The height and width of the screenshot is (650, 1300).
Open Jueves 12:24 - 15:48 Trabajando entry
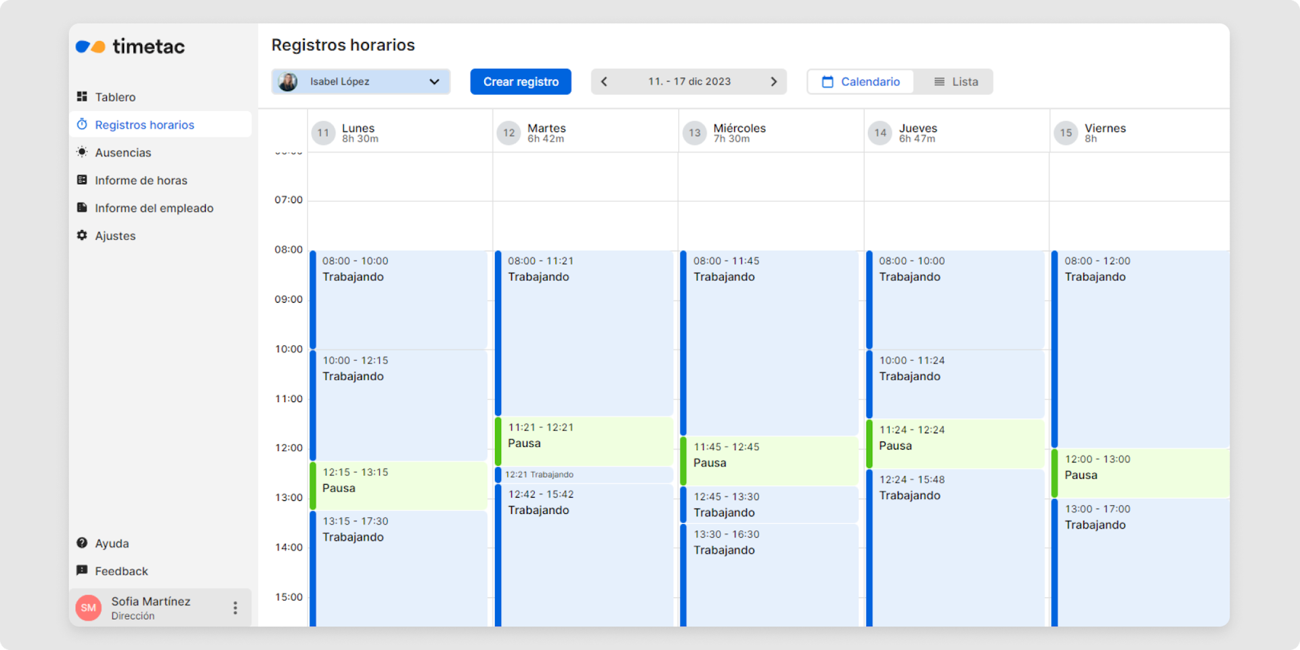(x=955, y=548)
